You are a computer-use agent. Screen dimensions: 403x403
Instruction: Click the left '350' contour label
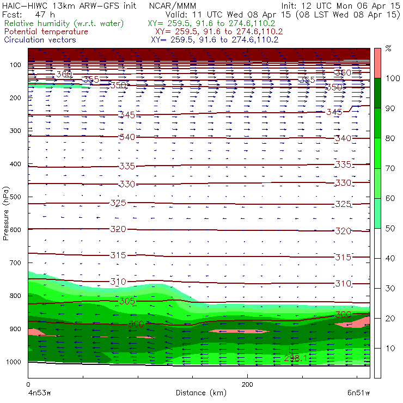pos(118,85)
